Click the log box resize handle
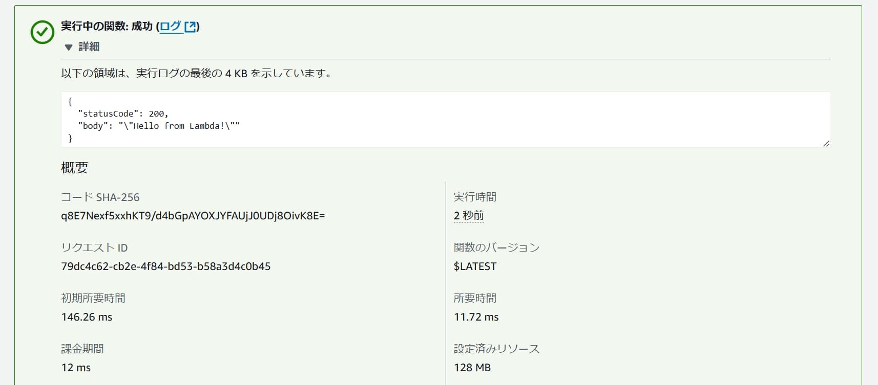The image size is (878, 385). click(x=826, y=143)
